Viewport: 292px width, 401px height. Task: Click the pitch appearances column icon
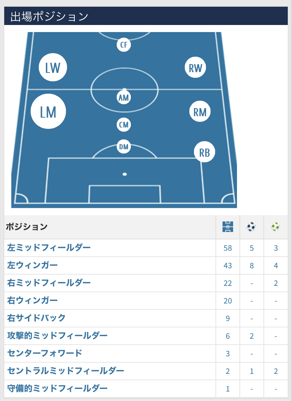pos(228,227)
